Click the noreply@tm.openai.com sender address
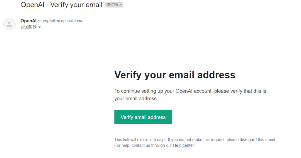This screenshot has height=158, width=301. [60, 21]
